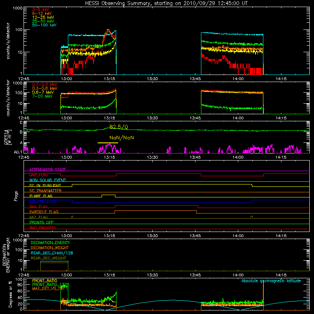This screenshot has width=314, height=314.
Task: Click the Degrees or % axis label
Action: pos(10,294)
